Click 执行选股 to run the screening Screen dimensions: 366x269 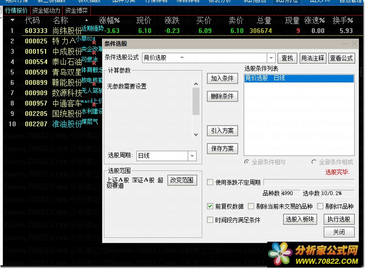coord(339,219)
